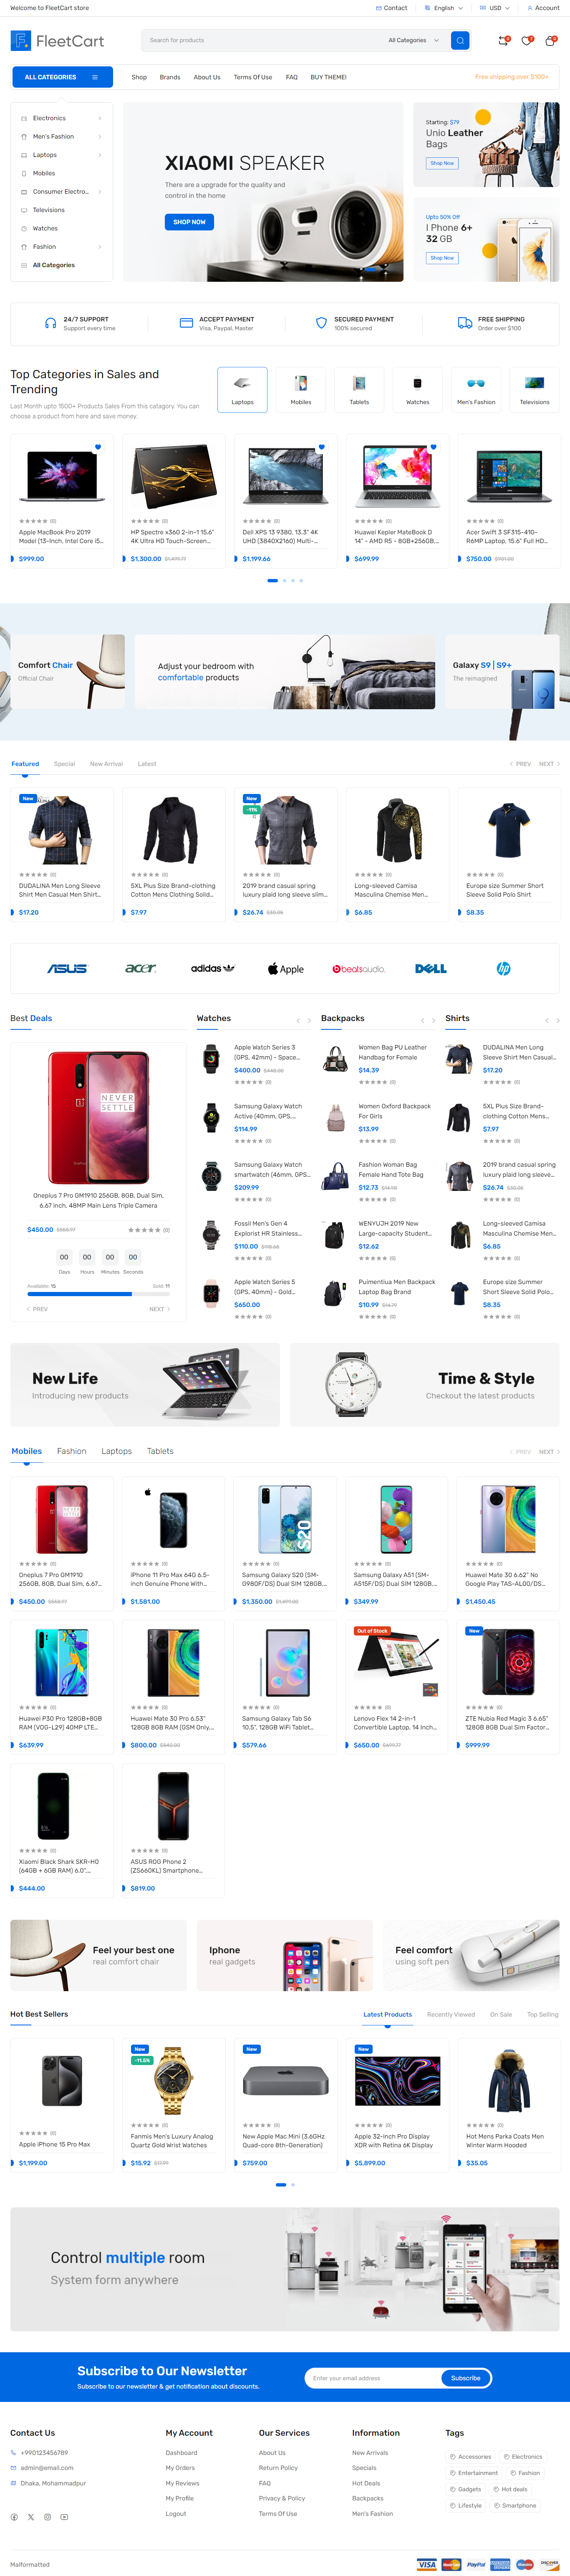Screen dimensions: 570x2576
Task: Open the Brands menu item
Action: [170, 77]
